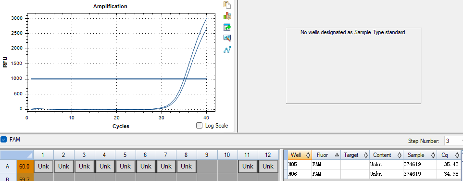Select well A2 Unk in plate
Image resolution: width=463 pixels, height=181 pixels.
(64, 167)
